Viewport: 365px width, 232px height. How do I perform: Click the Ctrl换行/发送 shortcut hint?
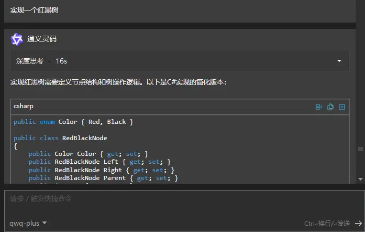pos(327,223)
